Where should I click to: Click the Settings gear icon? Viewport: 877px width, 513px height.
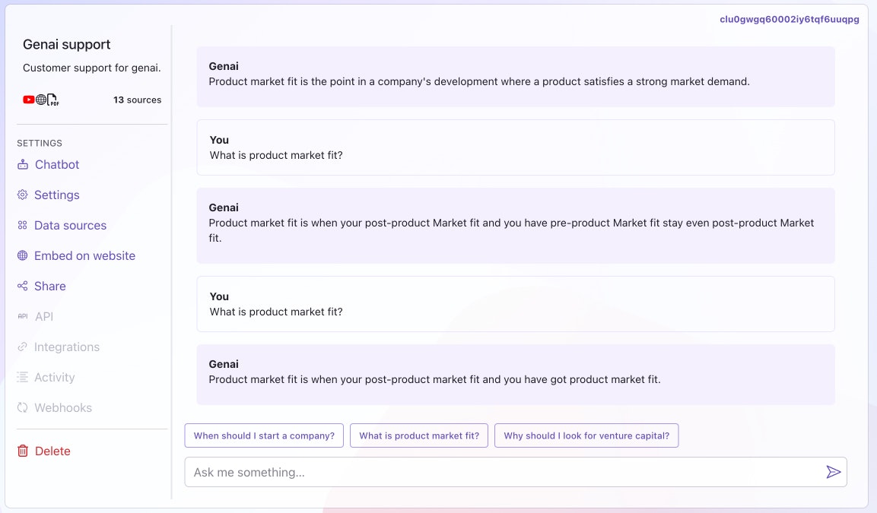click(x=23, y=195)
